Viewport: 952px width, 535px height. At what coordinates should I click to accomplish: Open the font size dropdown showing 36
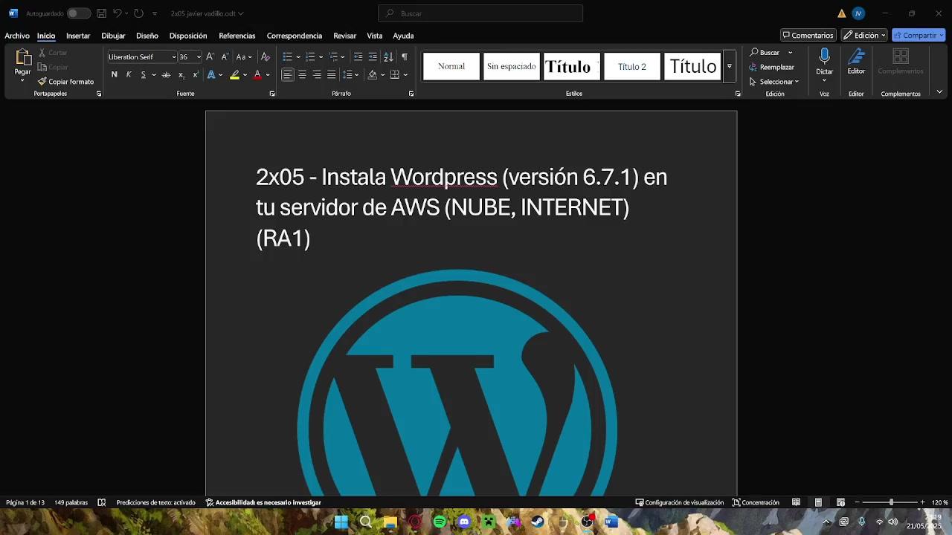pos(199,57)
